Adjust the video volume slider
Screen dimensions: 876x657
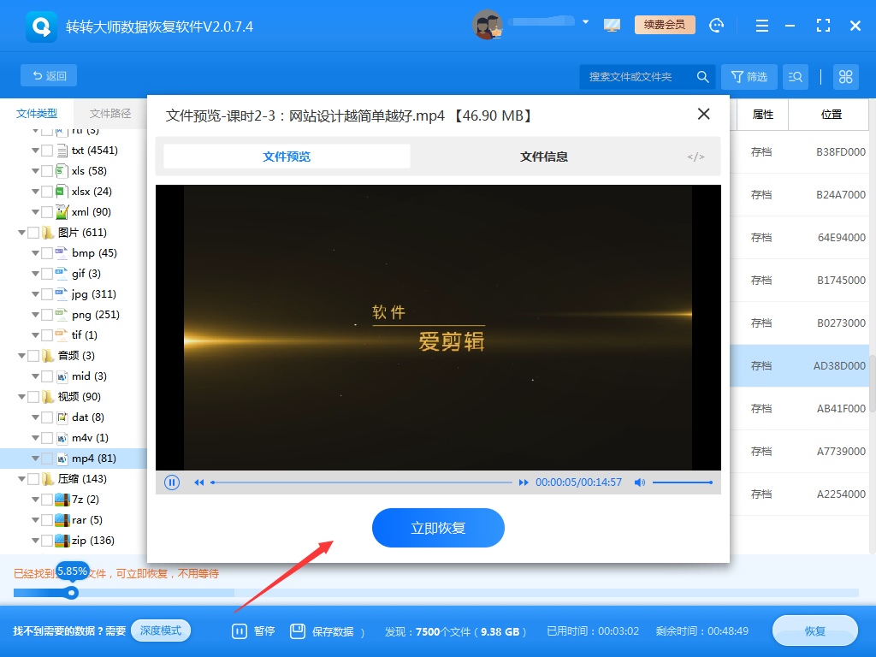tap(682, 482)
